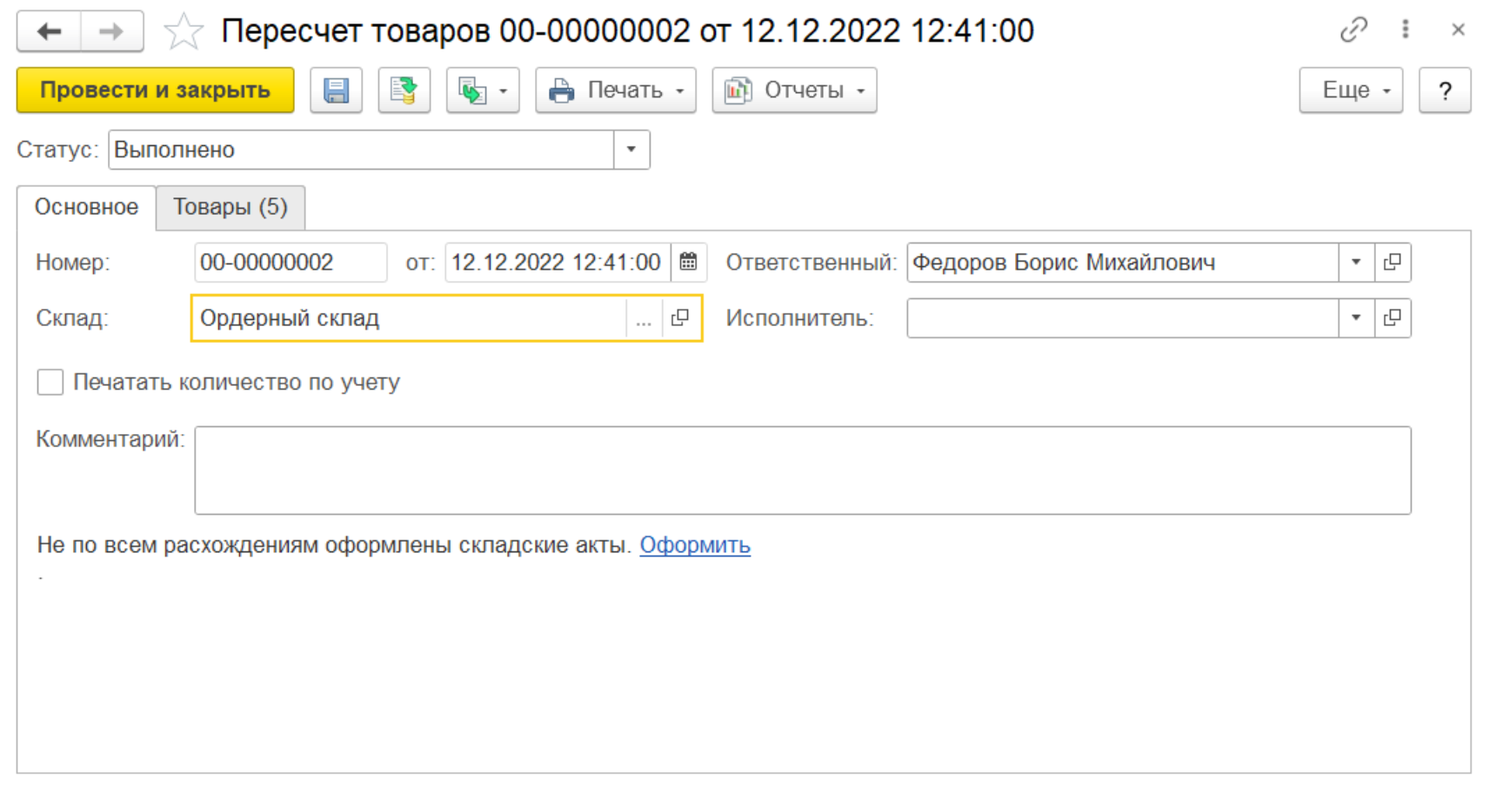Screen dimensions: 1503x794
Task: Copy link to document via chain icon
Action: (x=1353, y=30)
